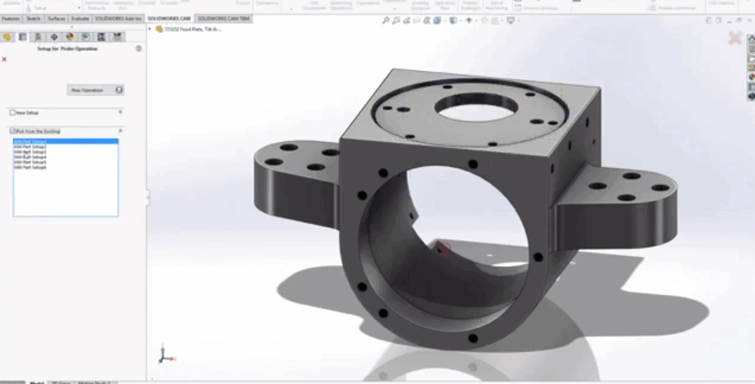755x384 pixels.
Task: Select Mill Part Setup3 in the list
Action: pos(66,152)
